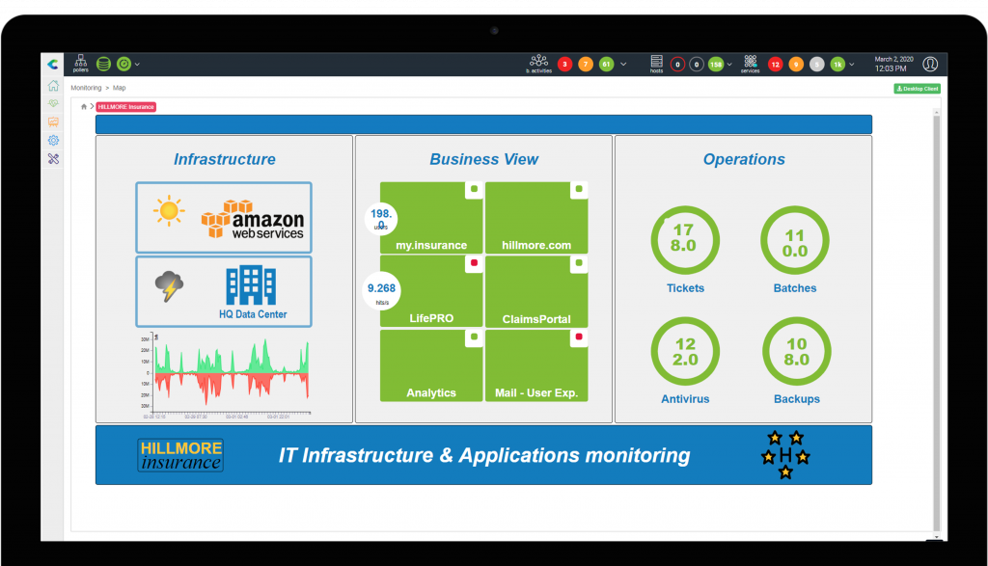This screenshot has height=566, width=988.
Task: Open the business activities icon
Action: point(538,64)
